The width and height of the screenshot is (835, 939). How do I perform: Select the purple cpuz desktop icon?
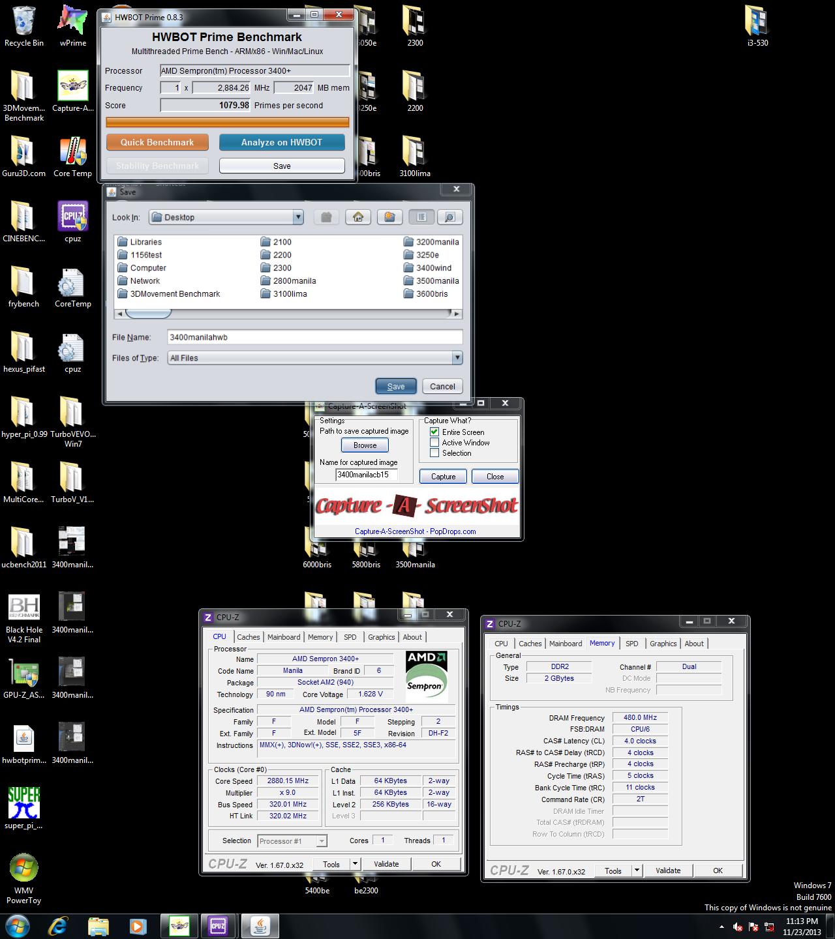click(x=72, y=222)
